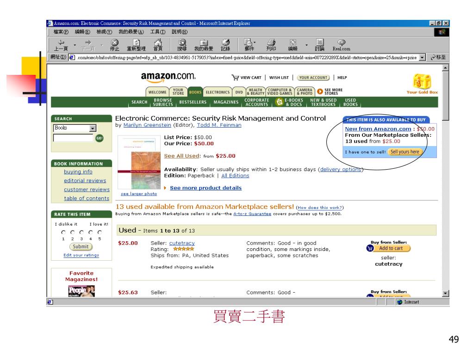This screenshot has height=355, width=474.
Task: Click the Internet zone icon in status bar
Action: [x=399, y=302]
